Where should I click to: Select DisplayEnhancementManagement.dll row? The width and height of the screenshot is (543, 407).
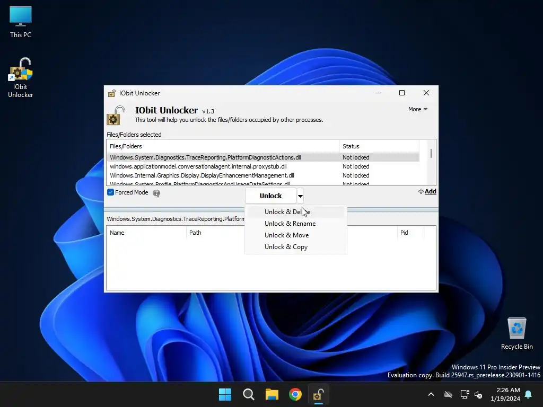click(x=263, y=175)
